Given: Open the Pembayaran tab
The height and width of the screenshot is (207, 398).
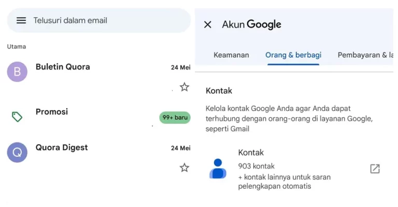Looking at the screenshot, I should [365, 55].
